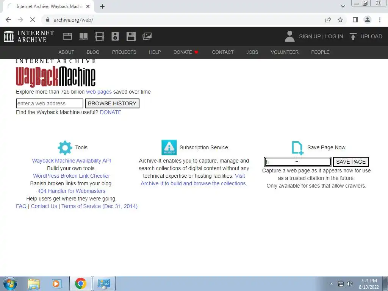Click the upload arrow icon
388x291 pixels.
point(353,36)
